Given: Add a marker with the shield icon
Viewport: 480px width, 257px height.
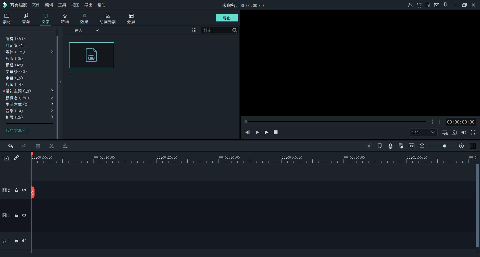Looking at the screenshot, I should pyautogui.click(x=379, y=146).
